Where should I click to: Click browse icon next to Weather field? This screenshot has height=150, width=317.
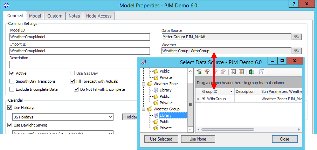[297, 51]
